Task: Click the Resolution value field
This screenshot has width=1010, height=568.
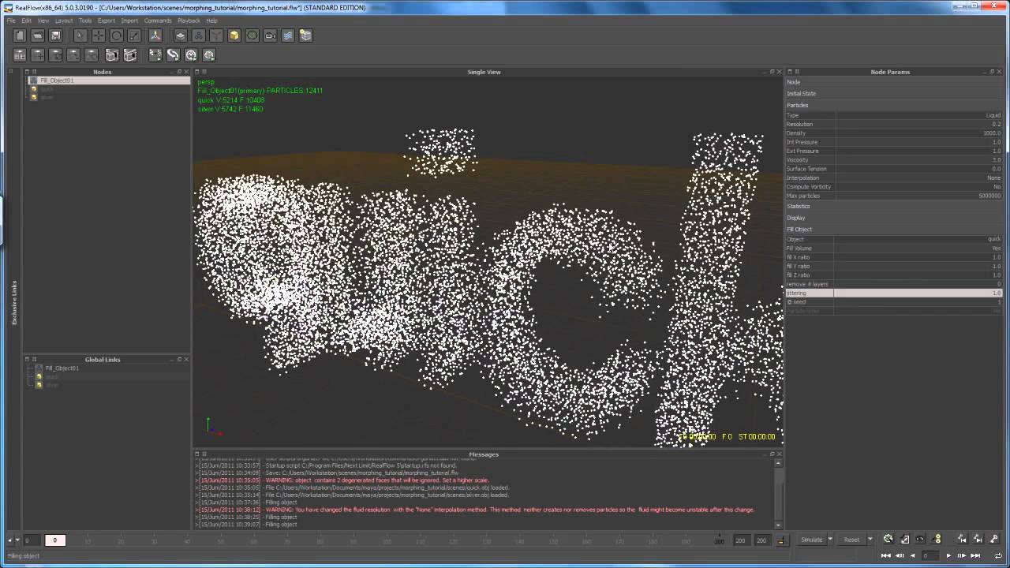Action: click(x=918, y=124)
